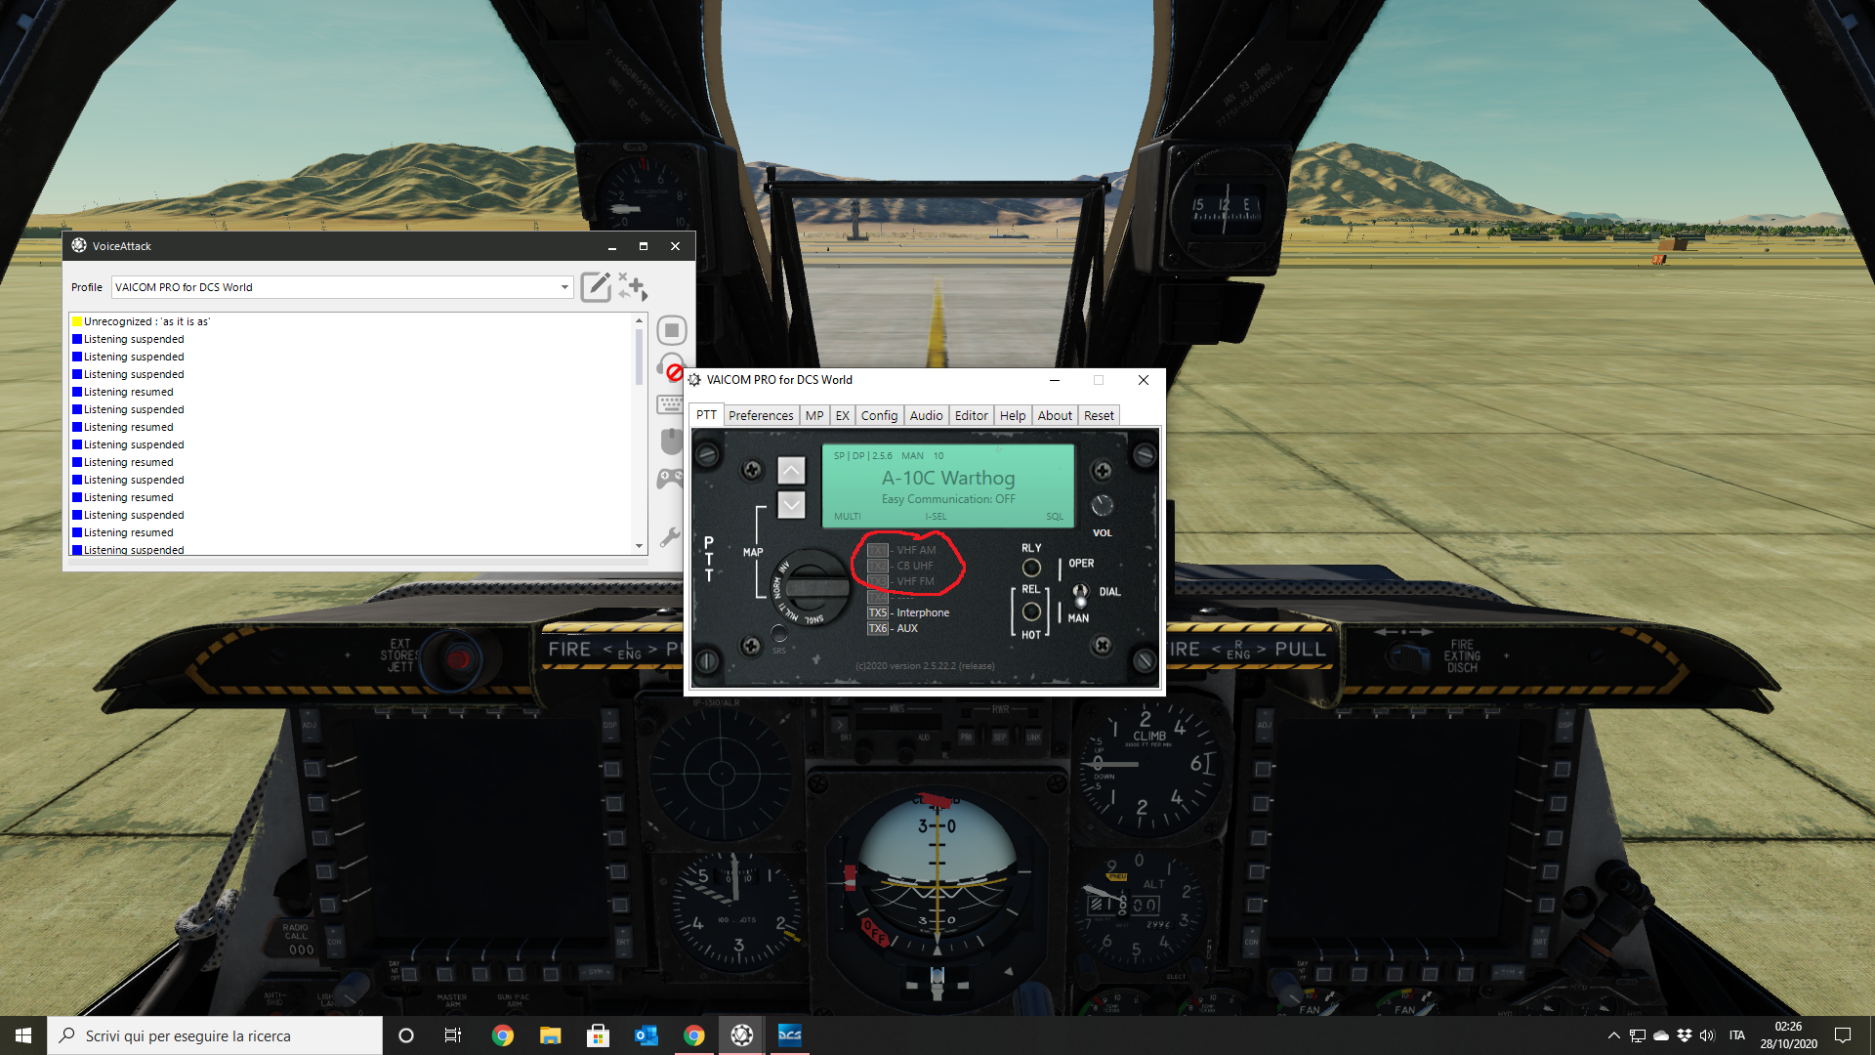
Task: Open the taskbar clock and date
Action: point(1788,1035)
